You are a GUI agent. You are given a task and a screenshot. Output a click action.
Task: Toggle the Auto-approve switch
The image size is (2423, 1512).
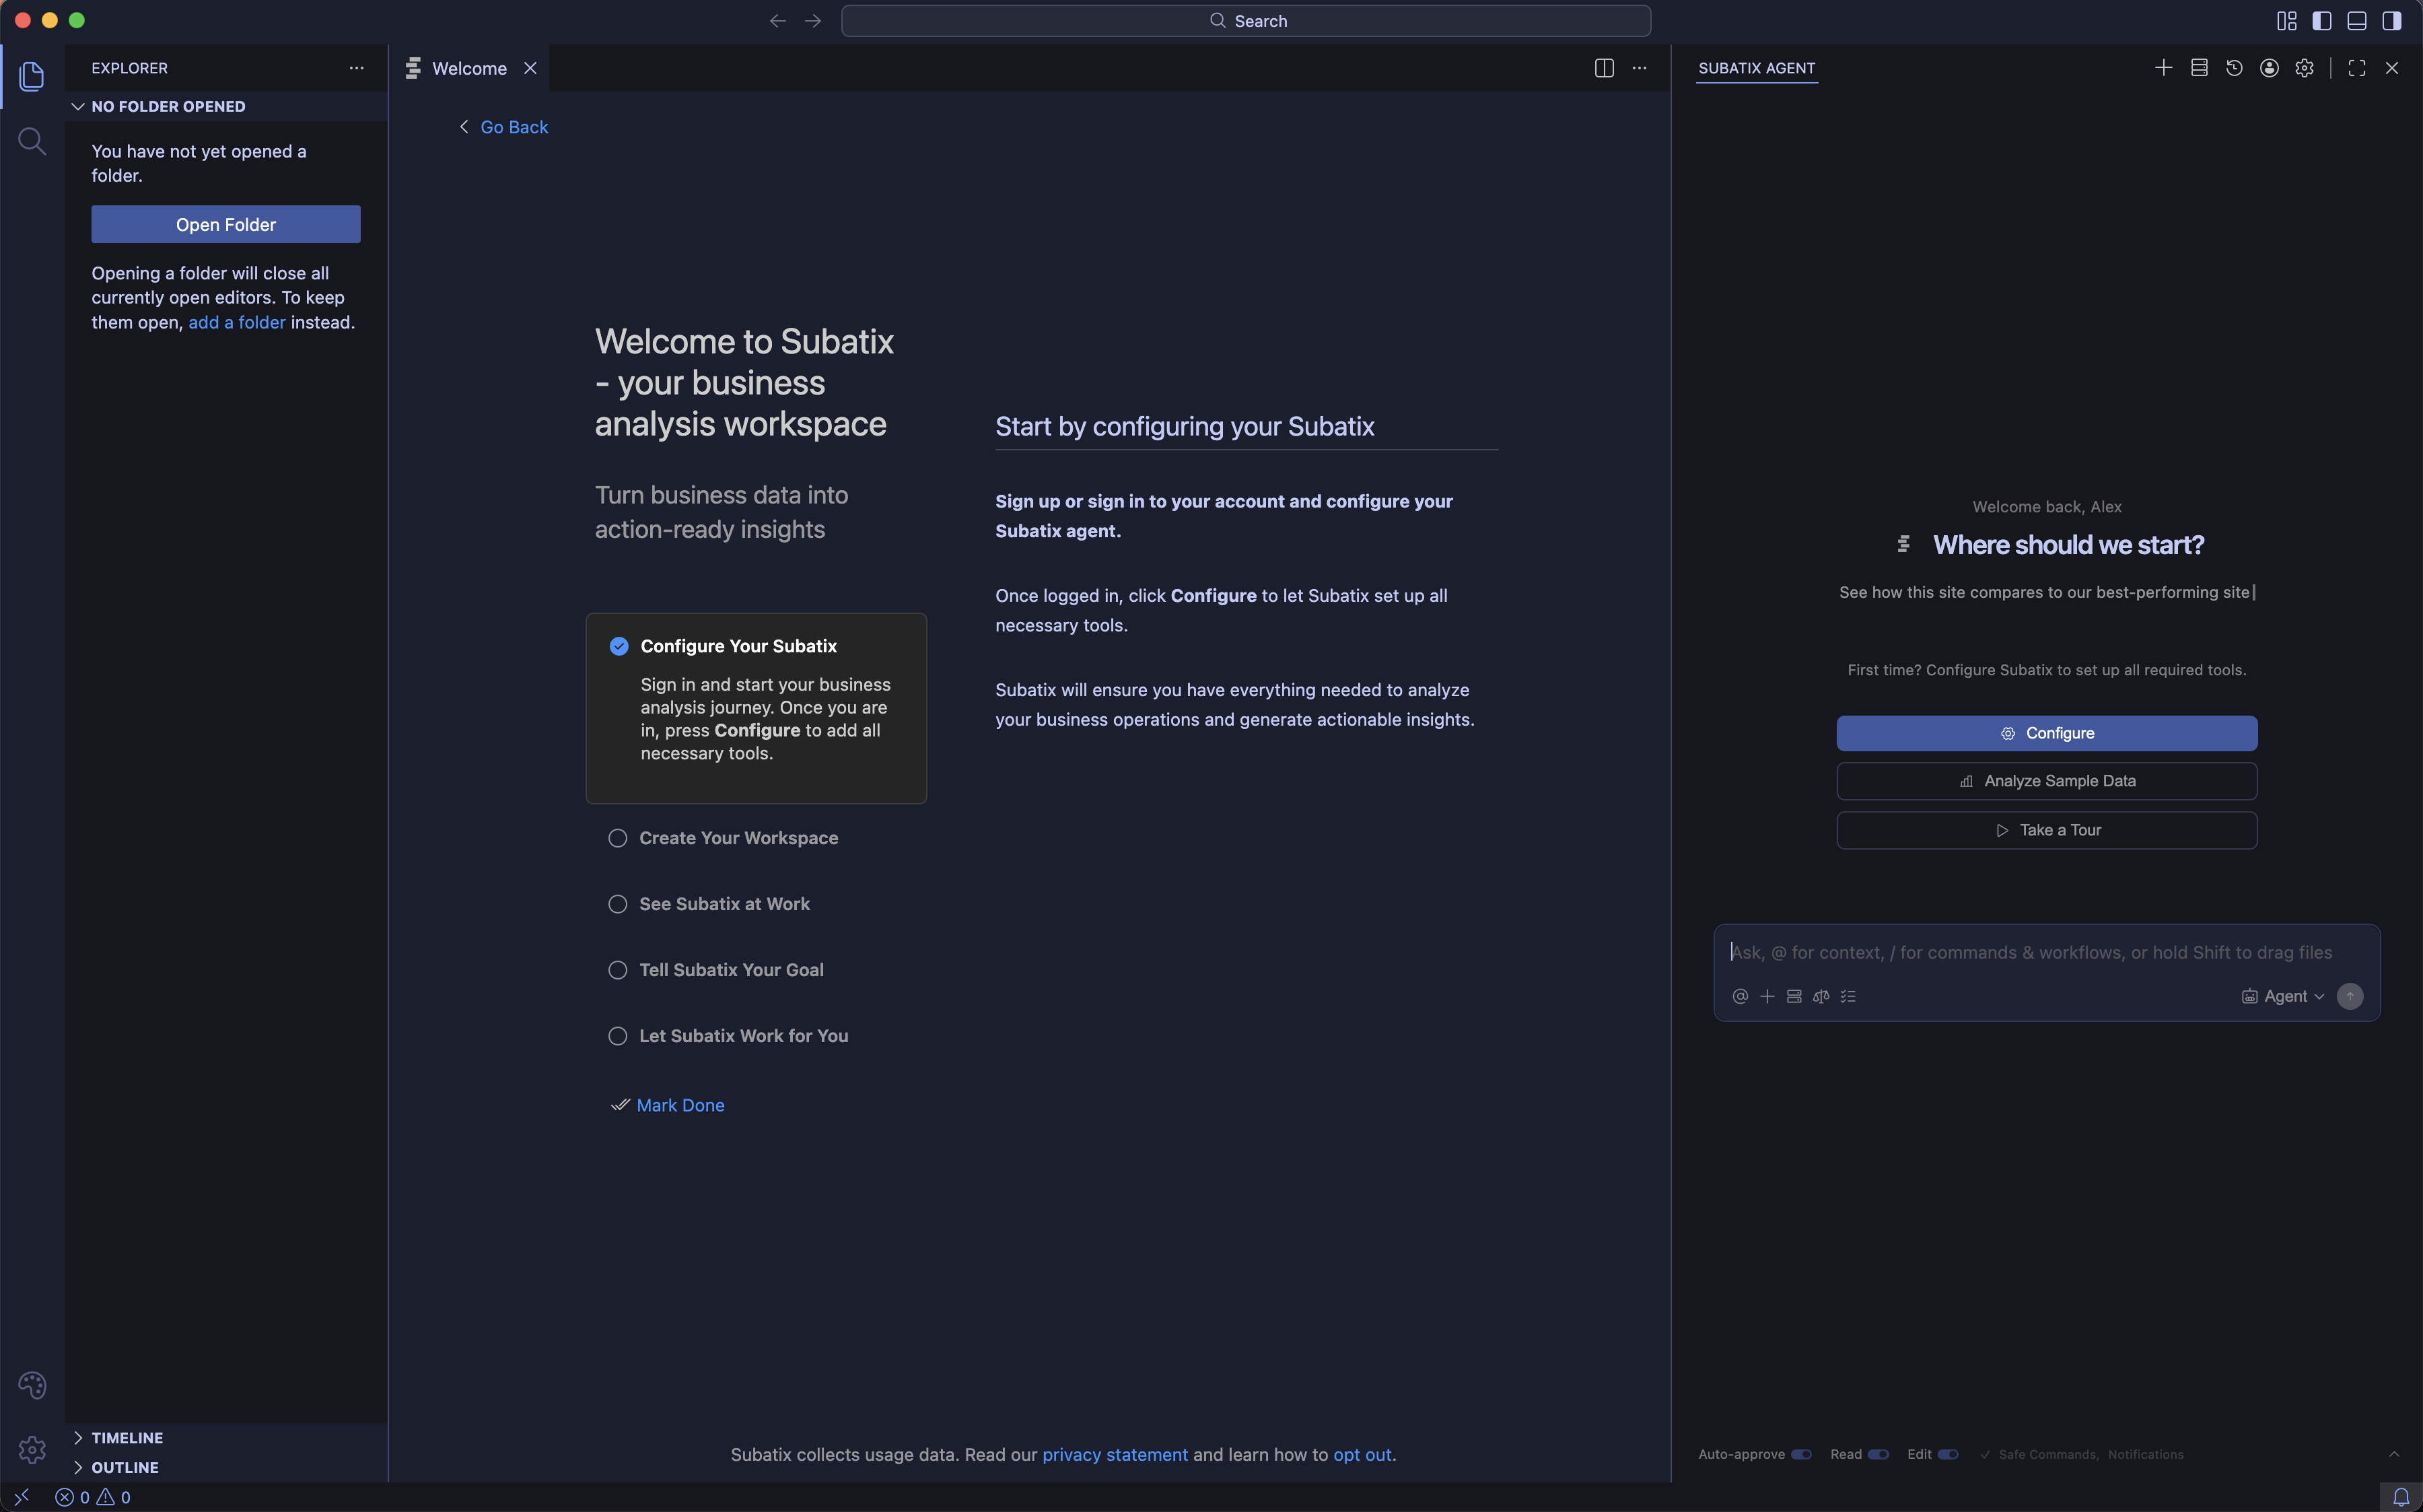[1802, 1454]
